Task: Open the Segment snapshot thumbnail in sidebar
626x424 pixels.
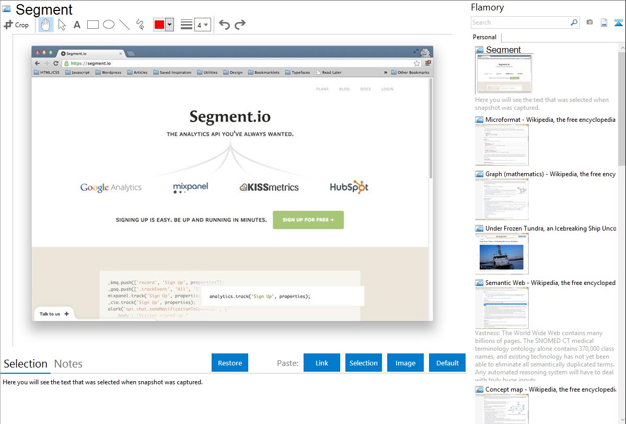Action: pos(504,74)
